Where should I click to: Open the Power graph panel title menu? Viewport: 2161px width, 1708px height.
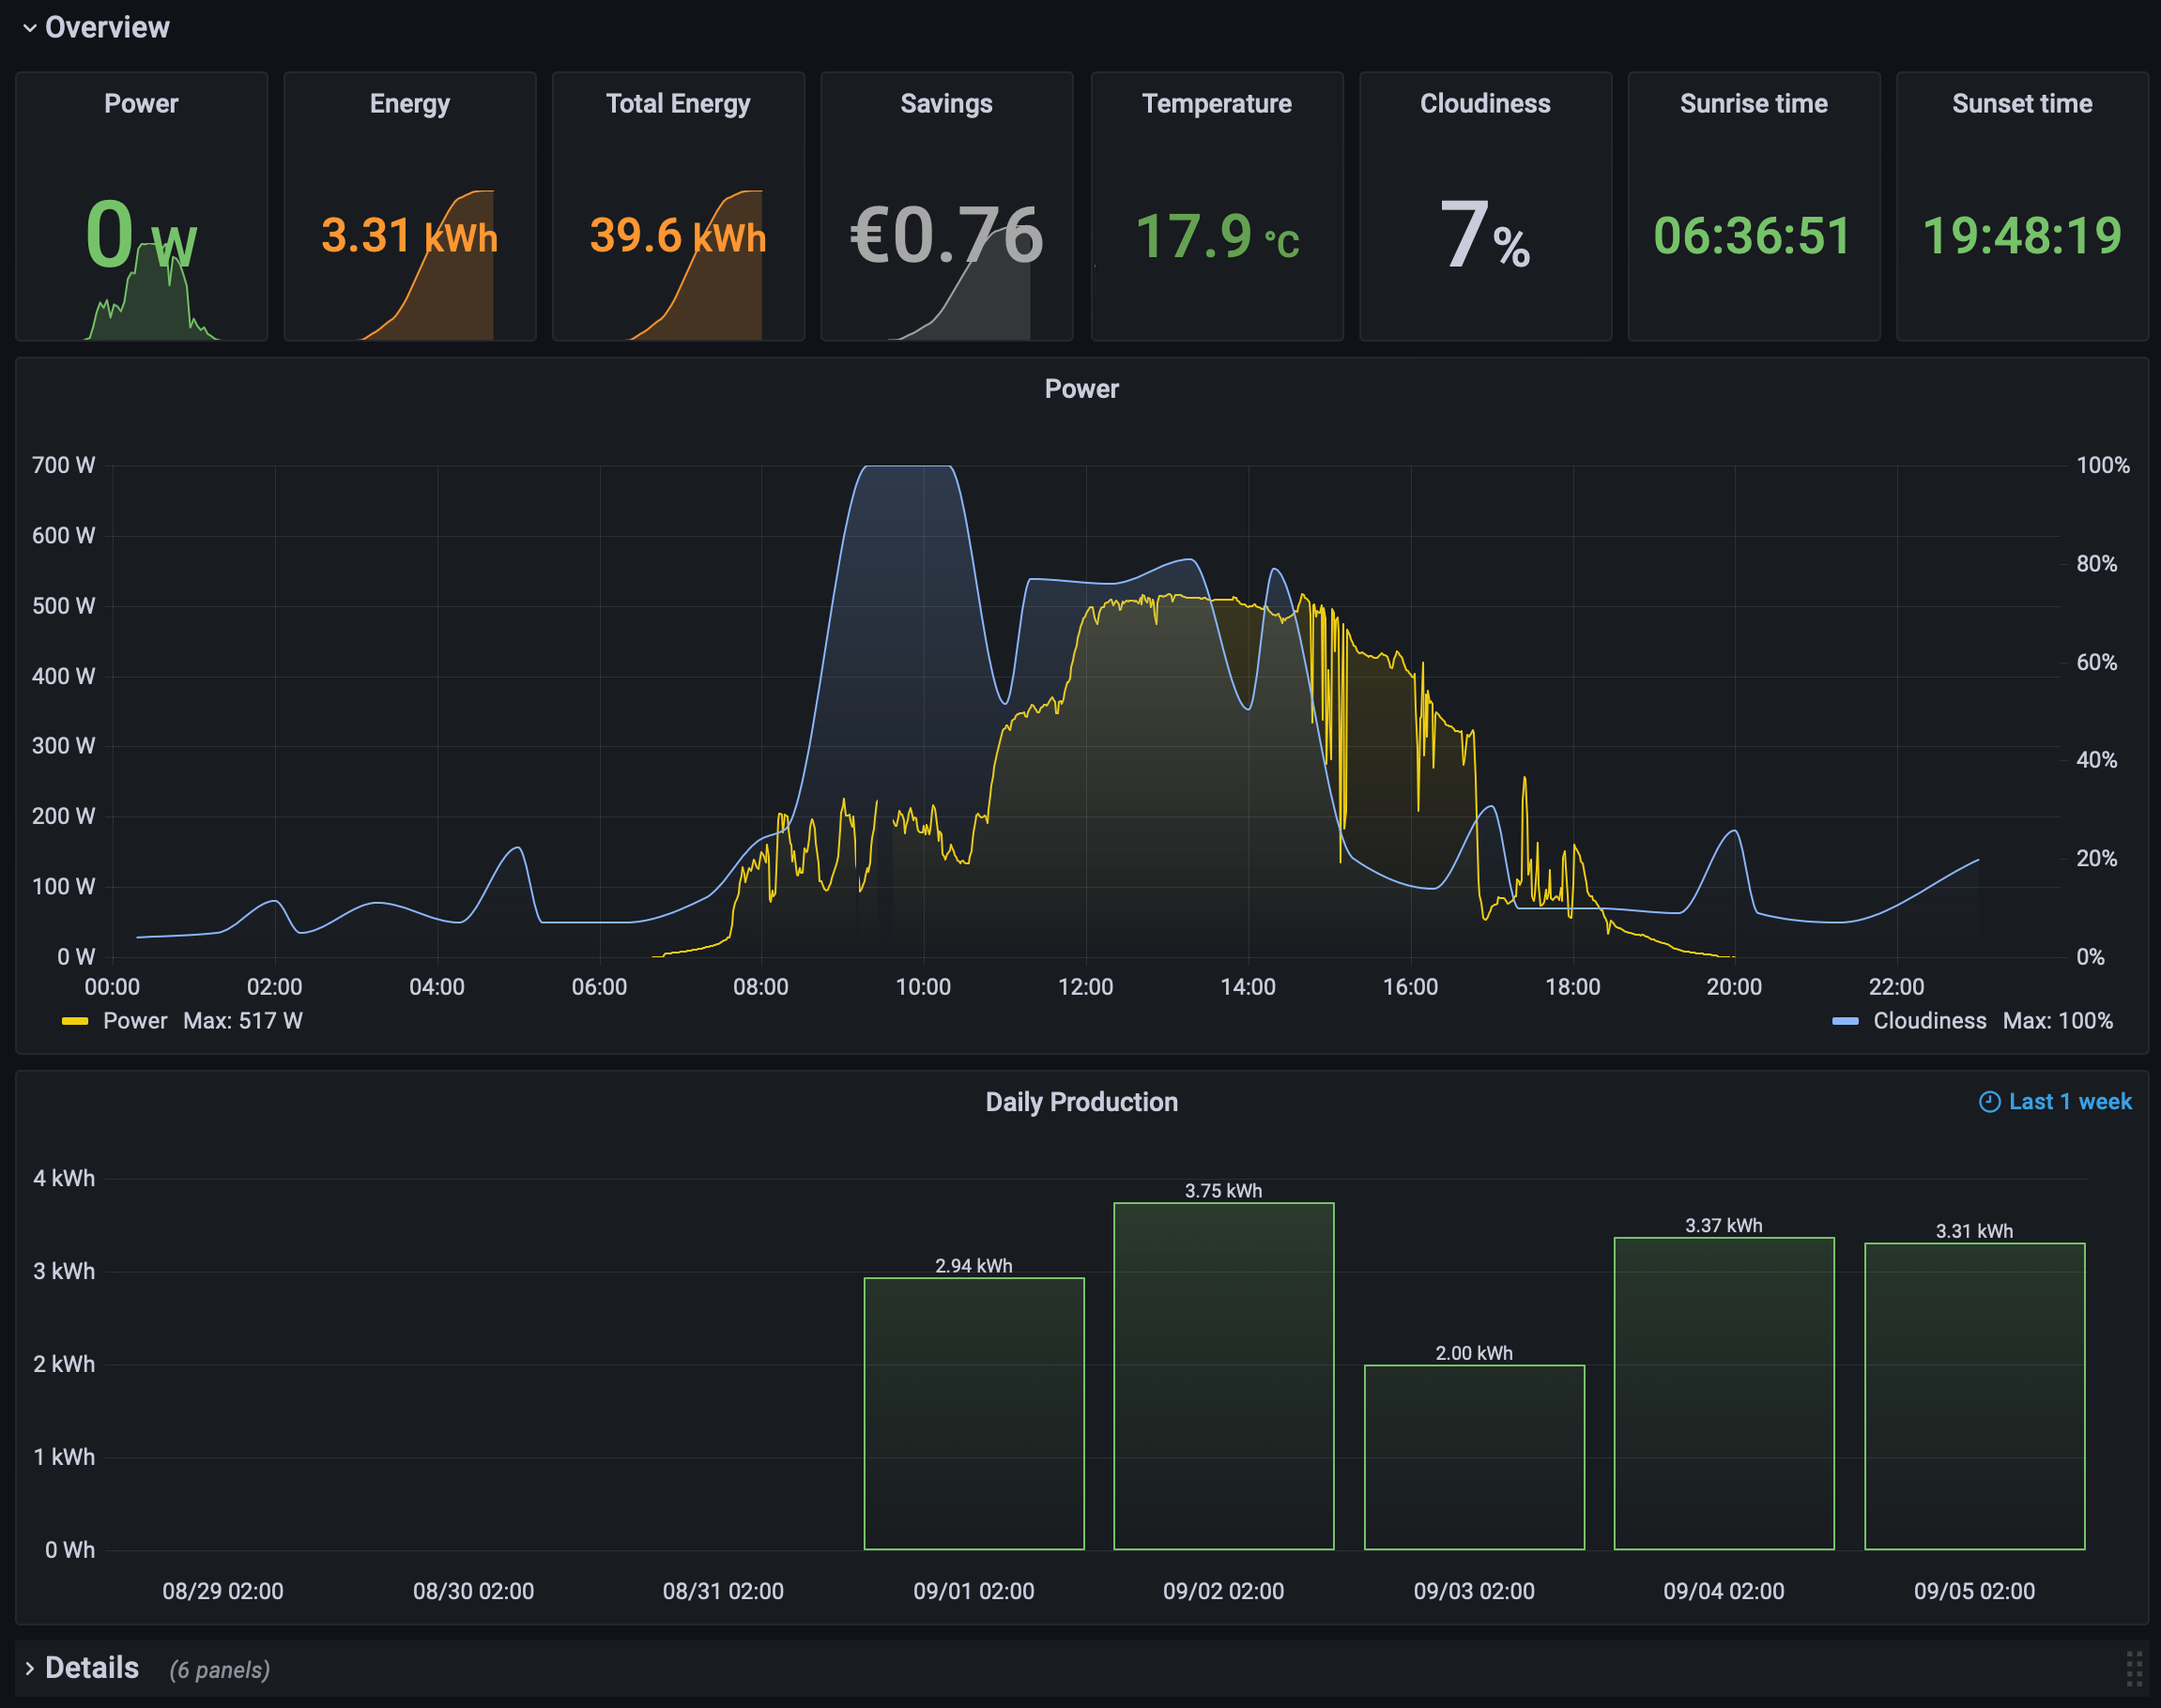1080,389
